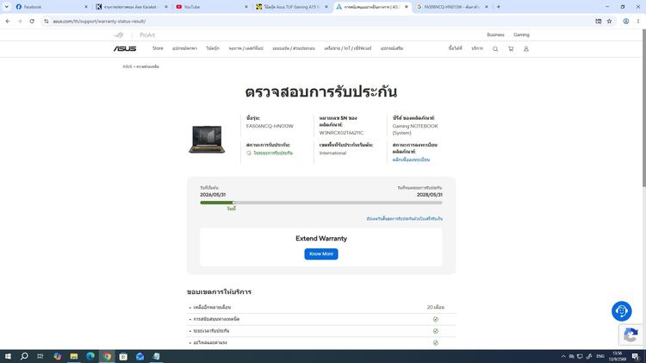Click the Know More button
The width and height of the screenshot is (646, 363).
[x=321, y=253]
